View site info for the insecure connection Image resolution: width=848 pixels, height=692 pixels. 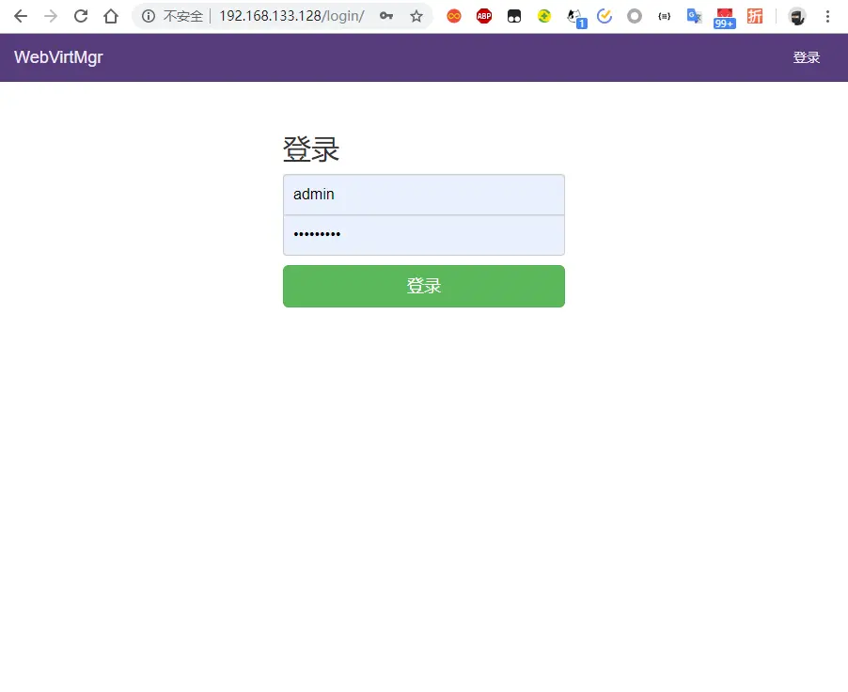[x=149, y=16]
